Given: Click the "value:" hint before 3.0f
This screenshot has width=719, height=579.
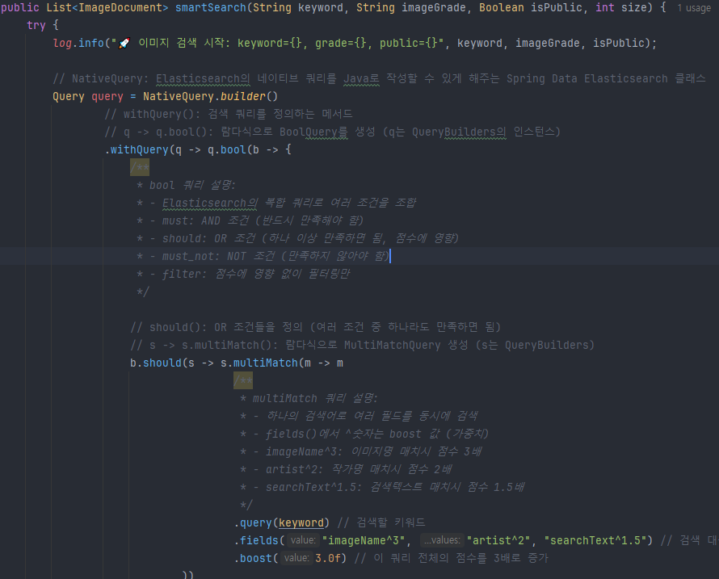Looking at the screenshot, I should click(296, 558).
